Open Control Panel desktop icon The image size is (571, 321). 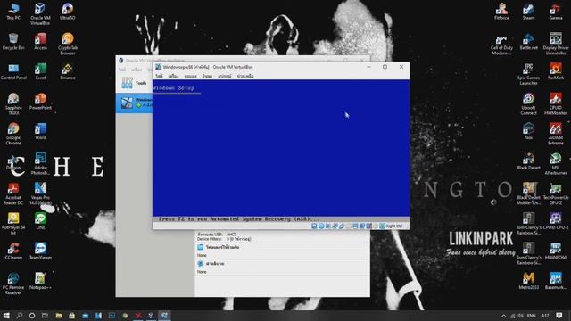click(13, 71)
